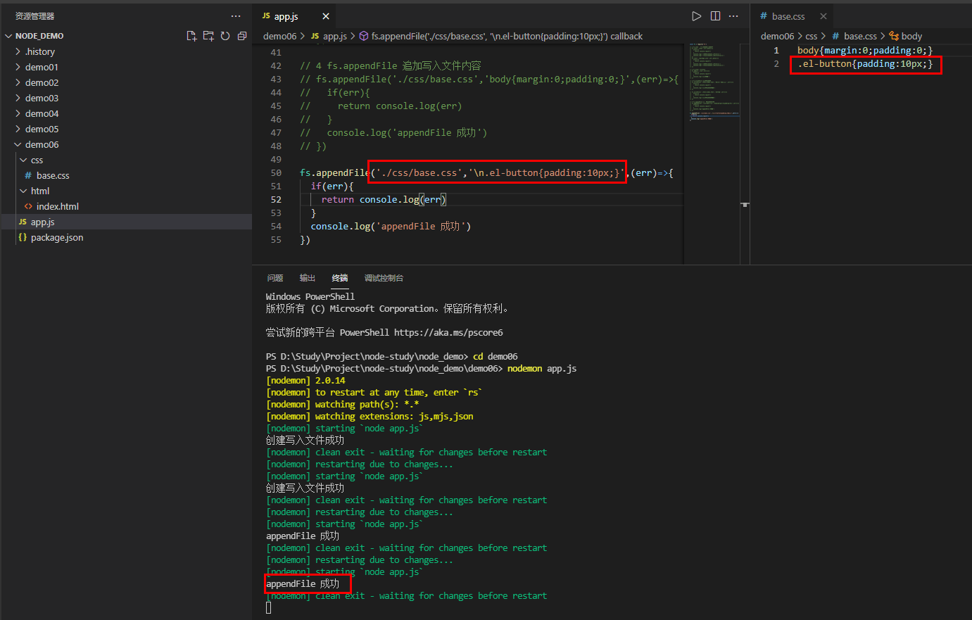972x620 pixels.
Task: Open the editor more-actions (...) menu
Action: pos(733,15)
